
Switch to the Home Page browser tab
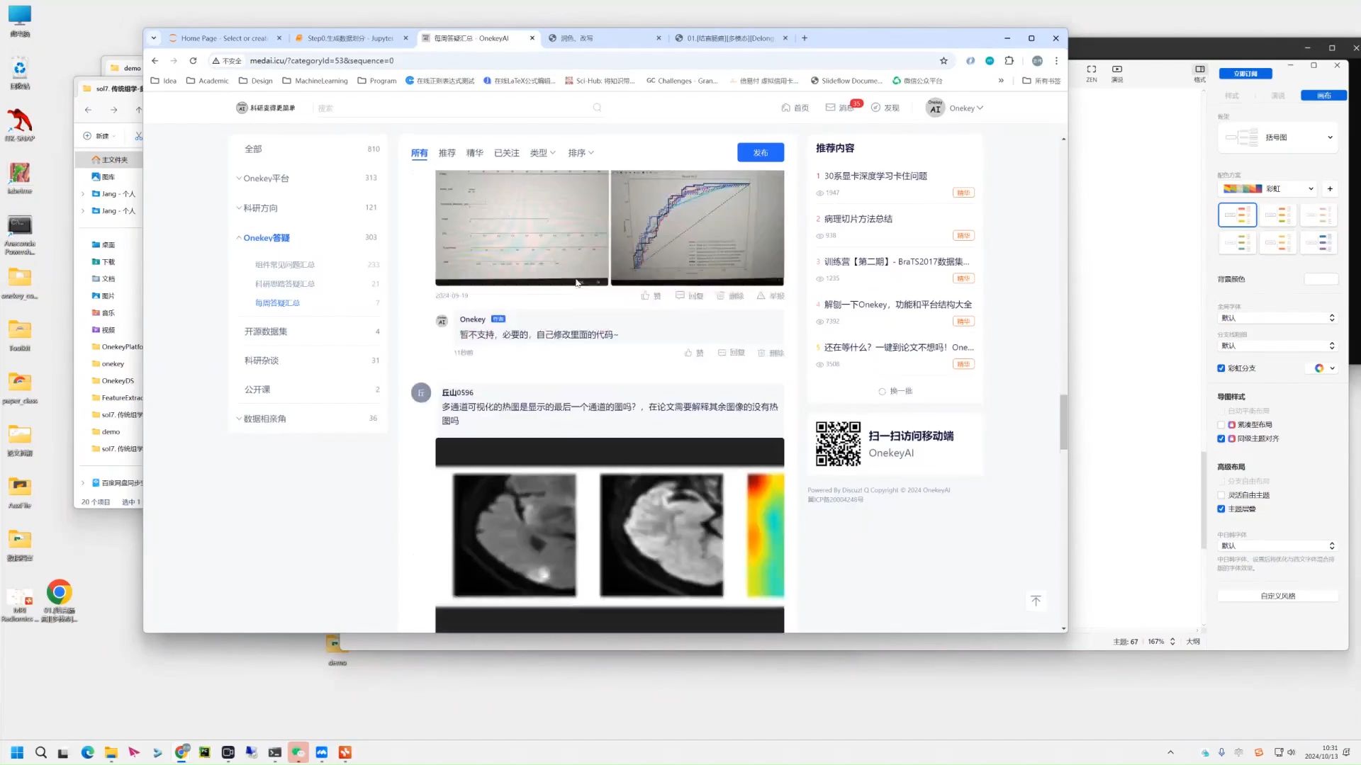(223, 38)
